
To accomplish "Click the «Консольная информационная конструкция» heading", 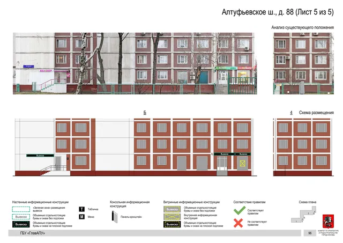I will (130, 204).
